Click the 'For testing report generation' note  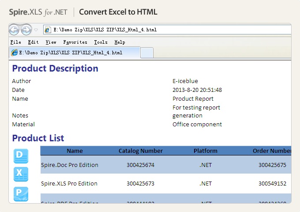(x=196, y=111)
